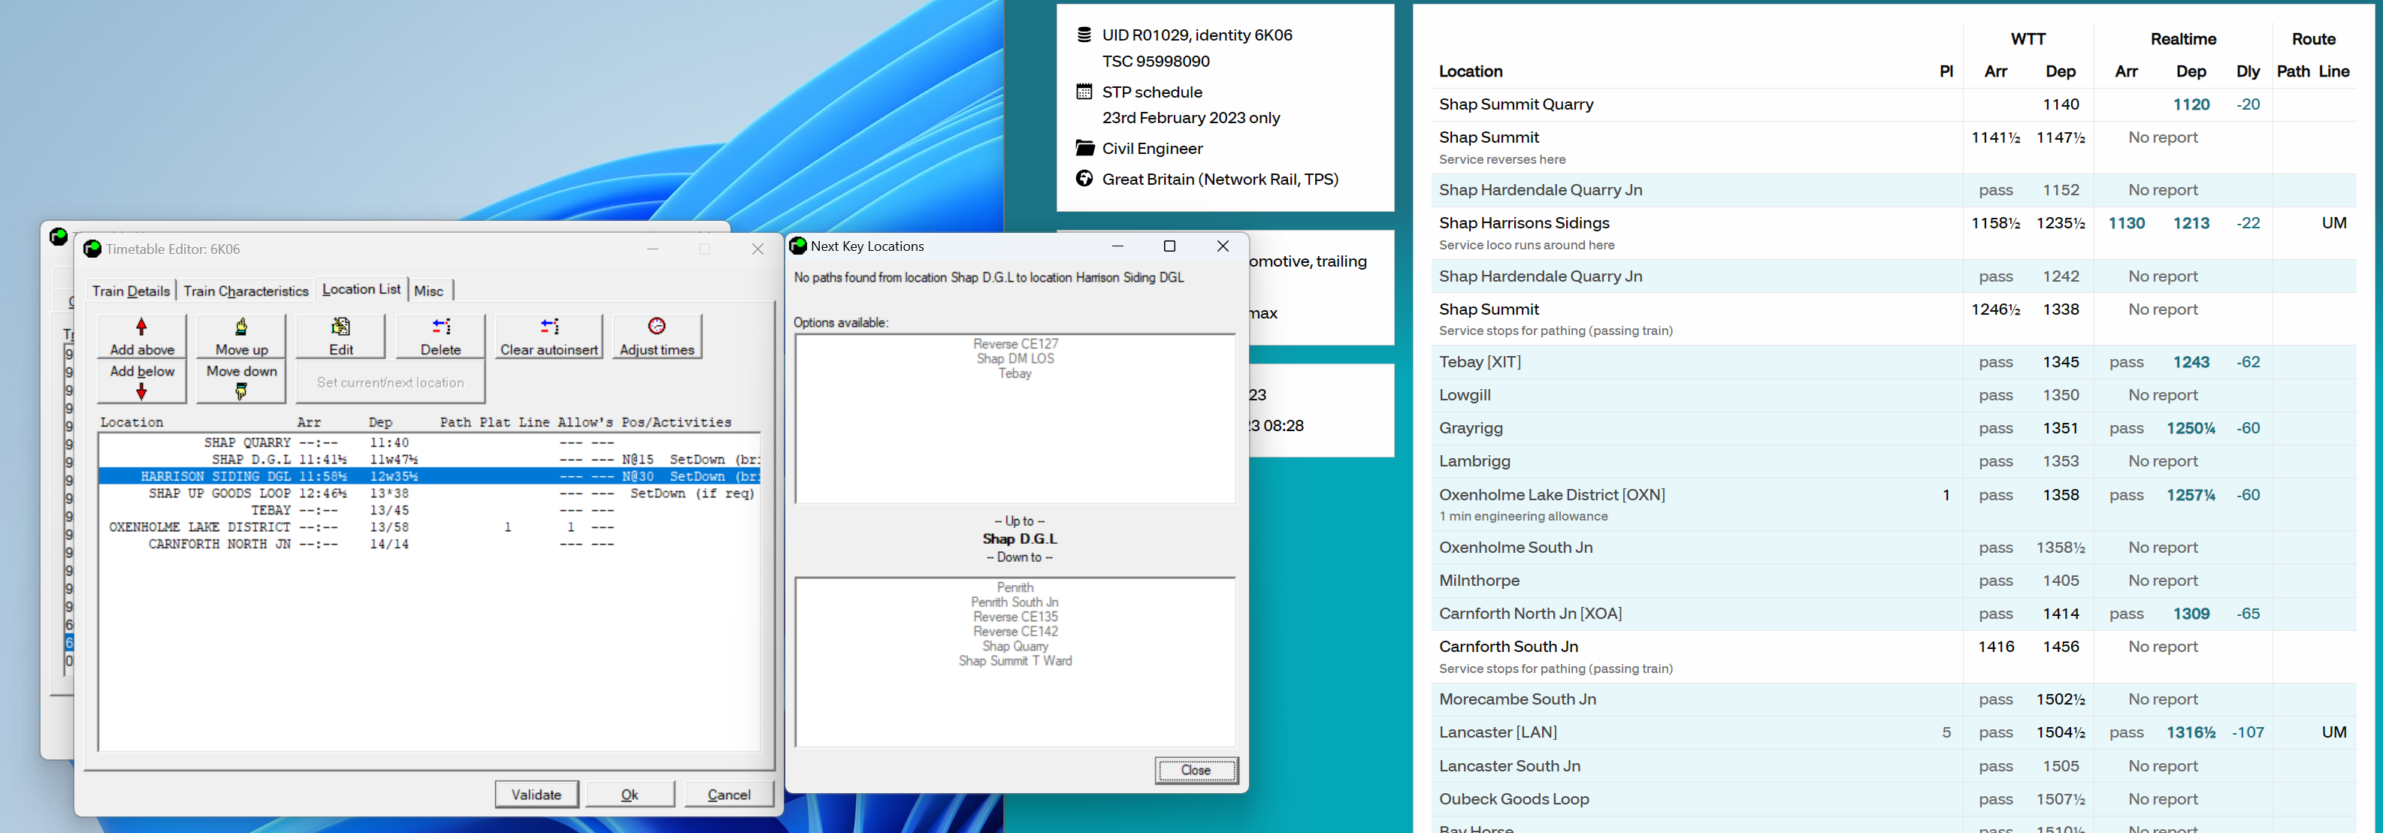This screenshot has width=2383, height=833.
Task: Open the Misc tab
Action: coord(428,290)
